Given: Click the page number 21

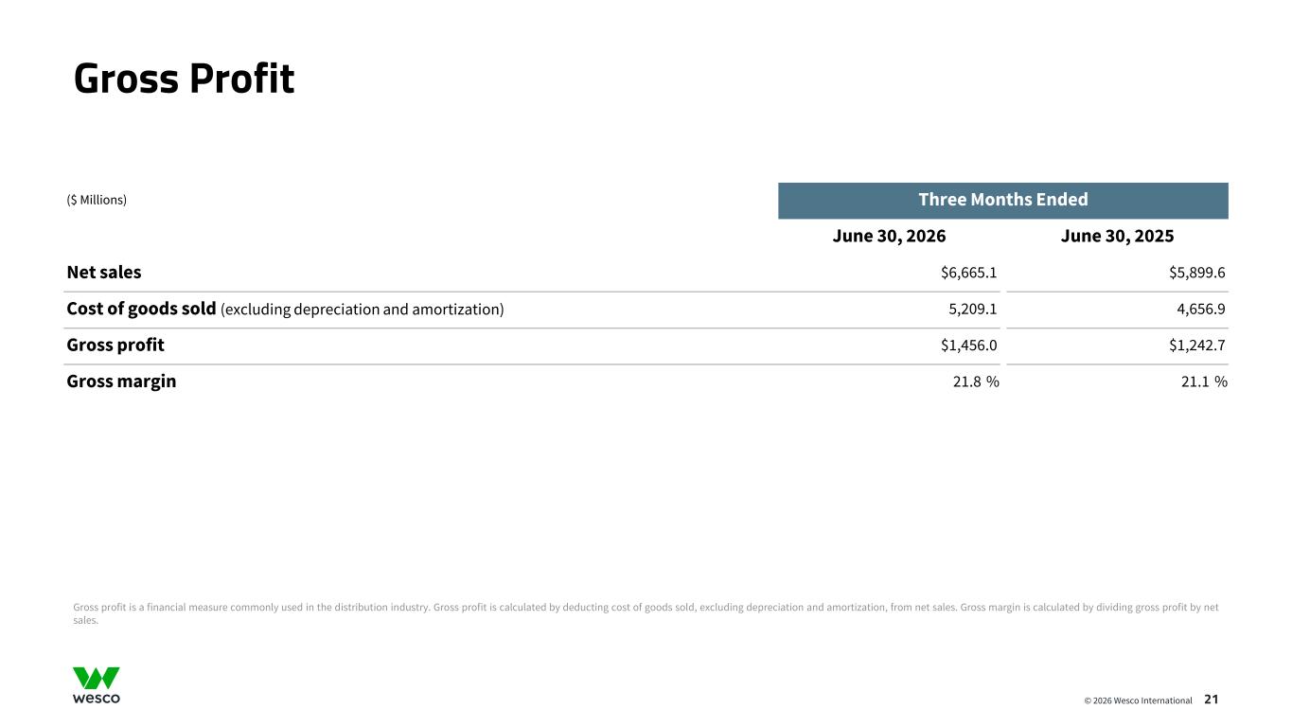Looking at the screenshot, I should [1212, 700].
